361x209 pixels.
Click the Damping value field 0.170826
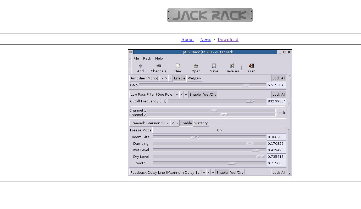pyautogui.click(x=276, y=143)
